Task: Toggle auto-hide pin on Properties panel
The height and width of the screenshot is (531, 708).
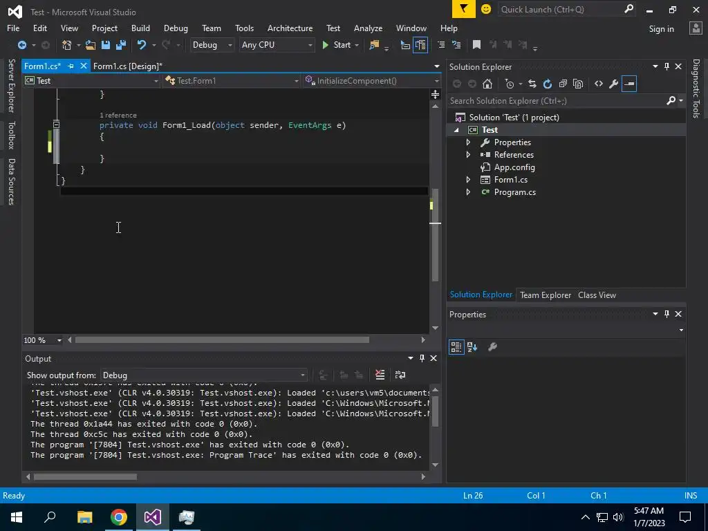Action: click(667, 314)
